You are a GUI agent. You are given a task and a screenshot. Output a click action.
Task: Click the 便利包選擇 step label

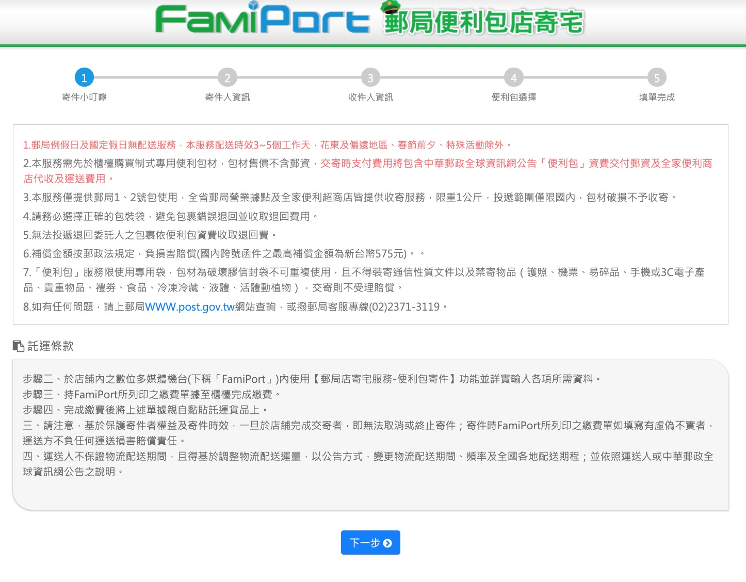514,98
